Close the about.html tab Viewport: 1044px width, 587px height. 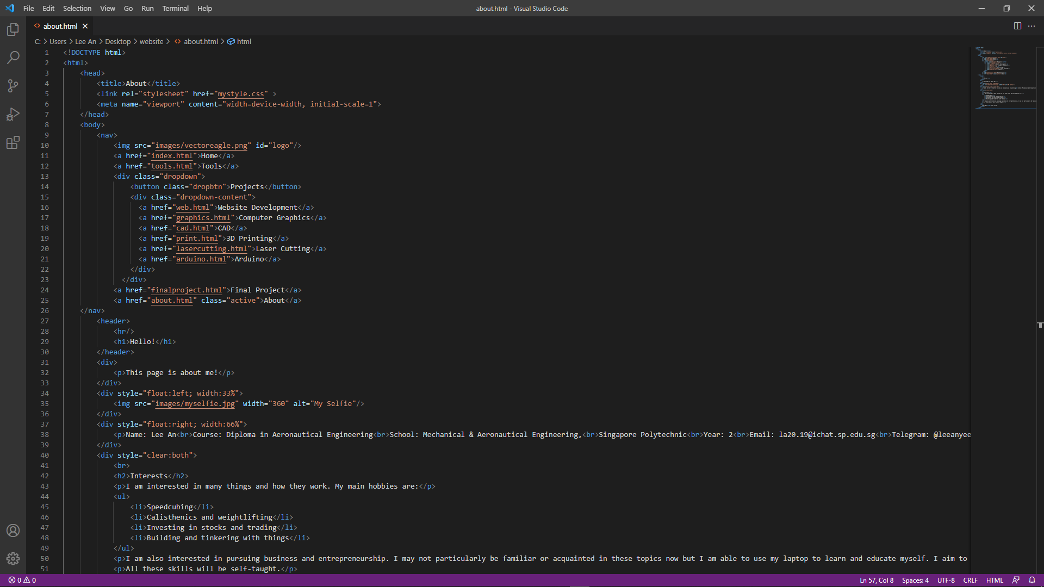click(x=85, y=26)
